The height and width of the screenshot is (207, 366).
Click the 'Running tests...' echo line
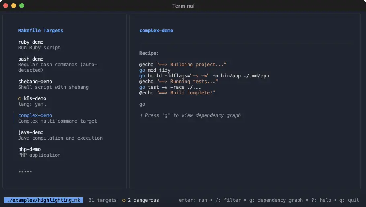pyautogui.click(x=178, y=82)
